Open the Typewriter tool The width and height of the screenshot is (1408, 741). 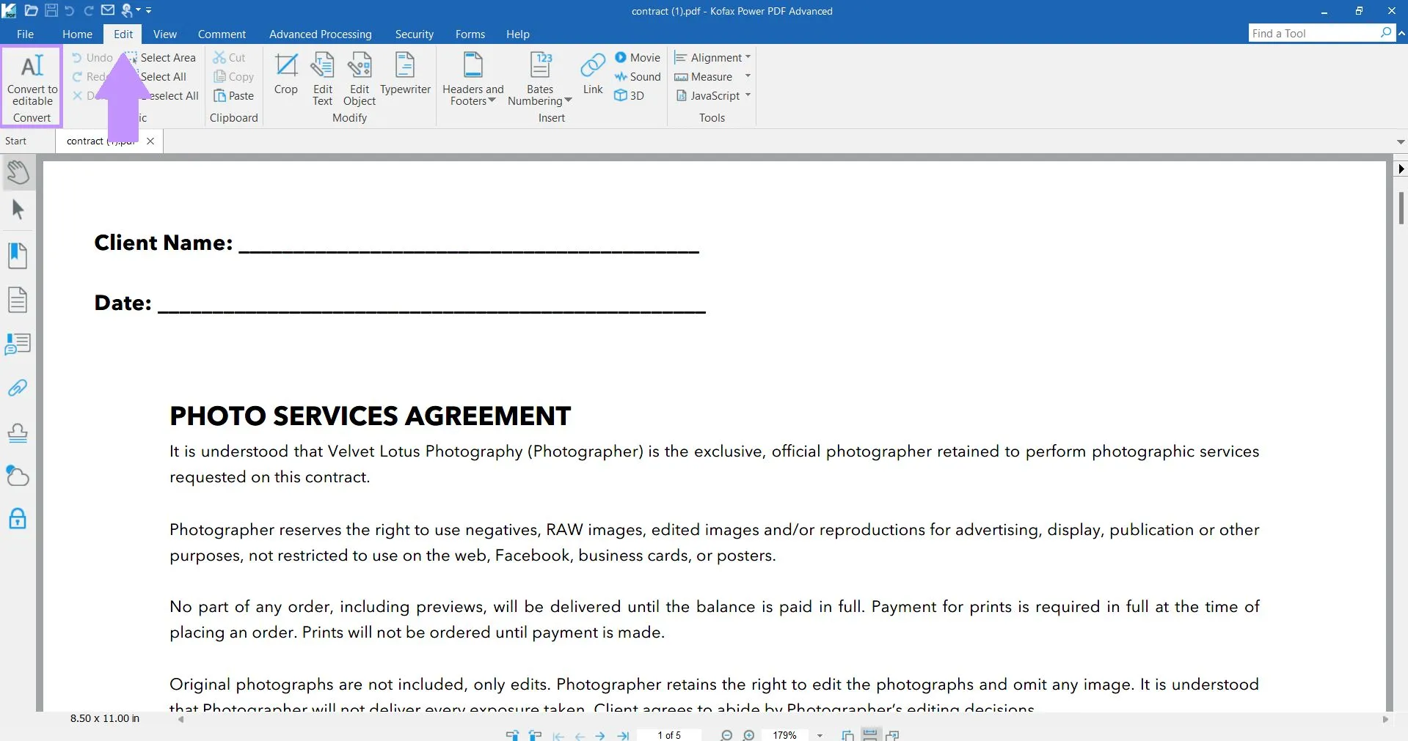pyautogui.click(x=405, y=73)
